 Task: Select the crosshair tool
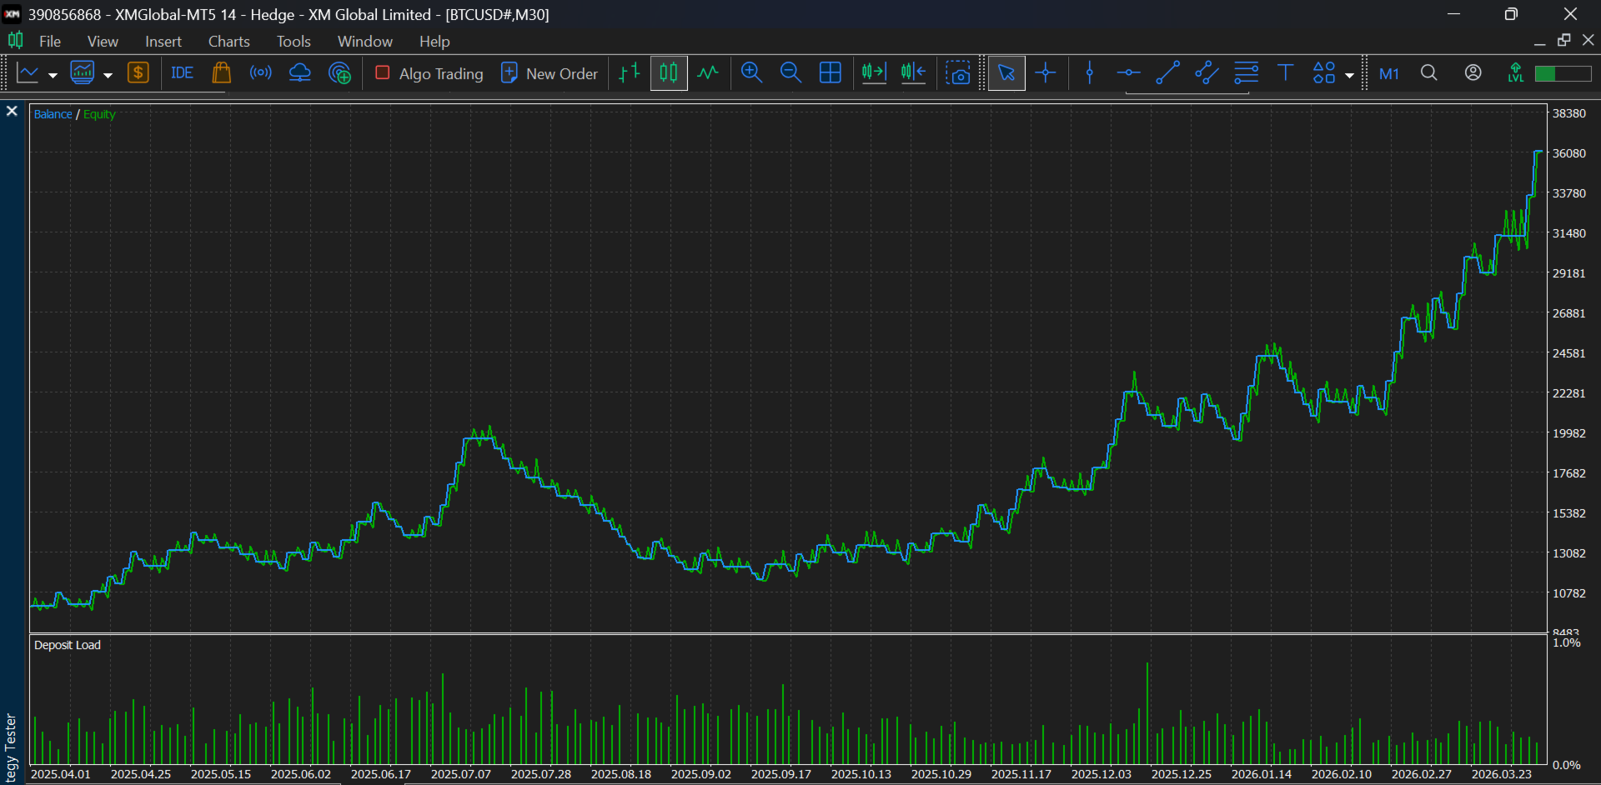tap(1046, 73)
